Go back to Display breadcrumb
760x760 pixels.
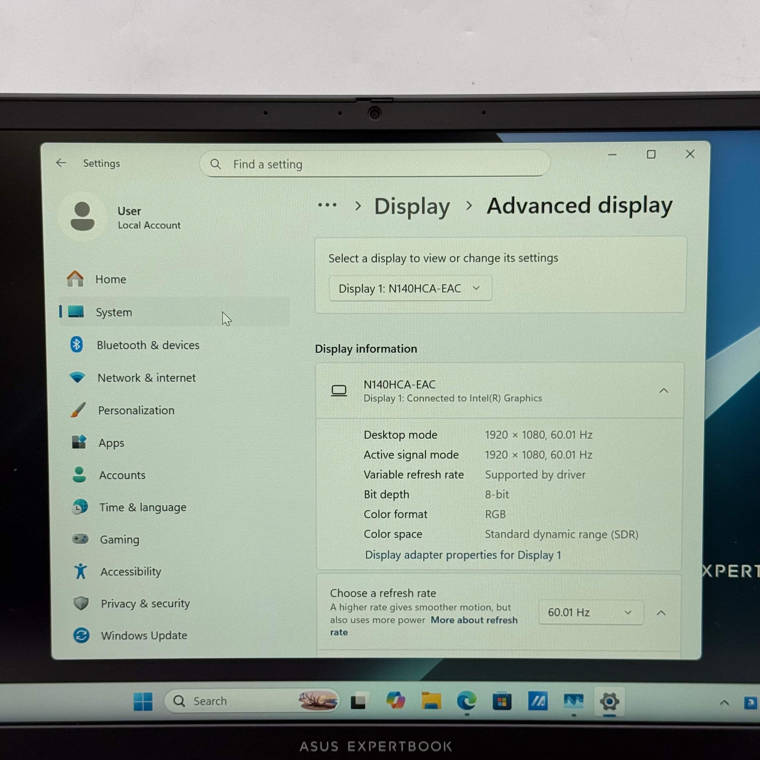click(412, 207)
